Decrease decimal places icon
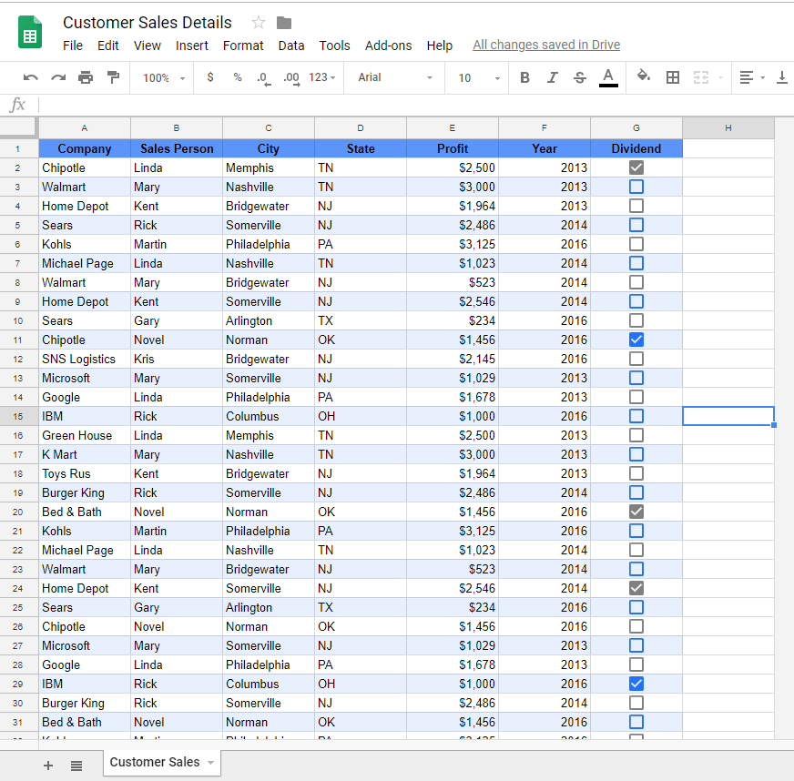Viewport: 794px width, 781px height. coord(263,78)
